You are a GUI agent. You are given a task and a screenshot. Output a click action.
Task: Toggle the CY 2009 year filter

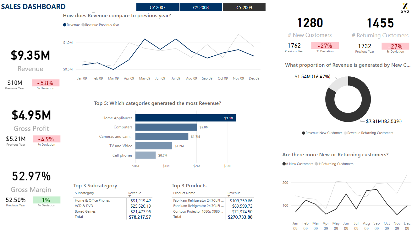click(x=244, y=7)
